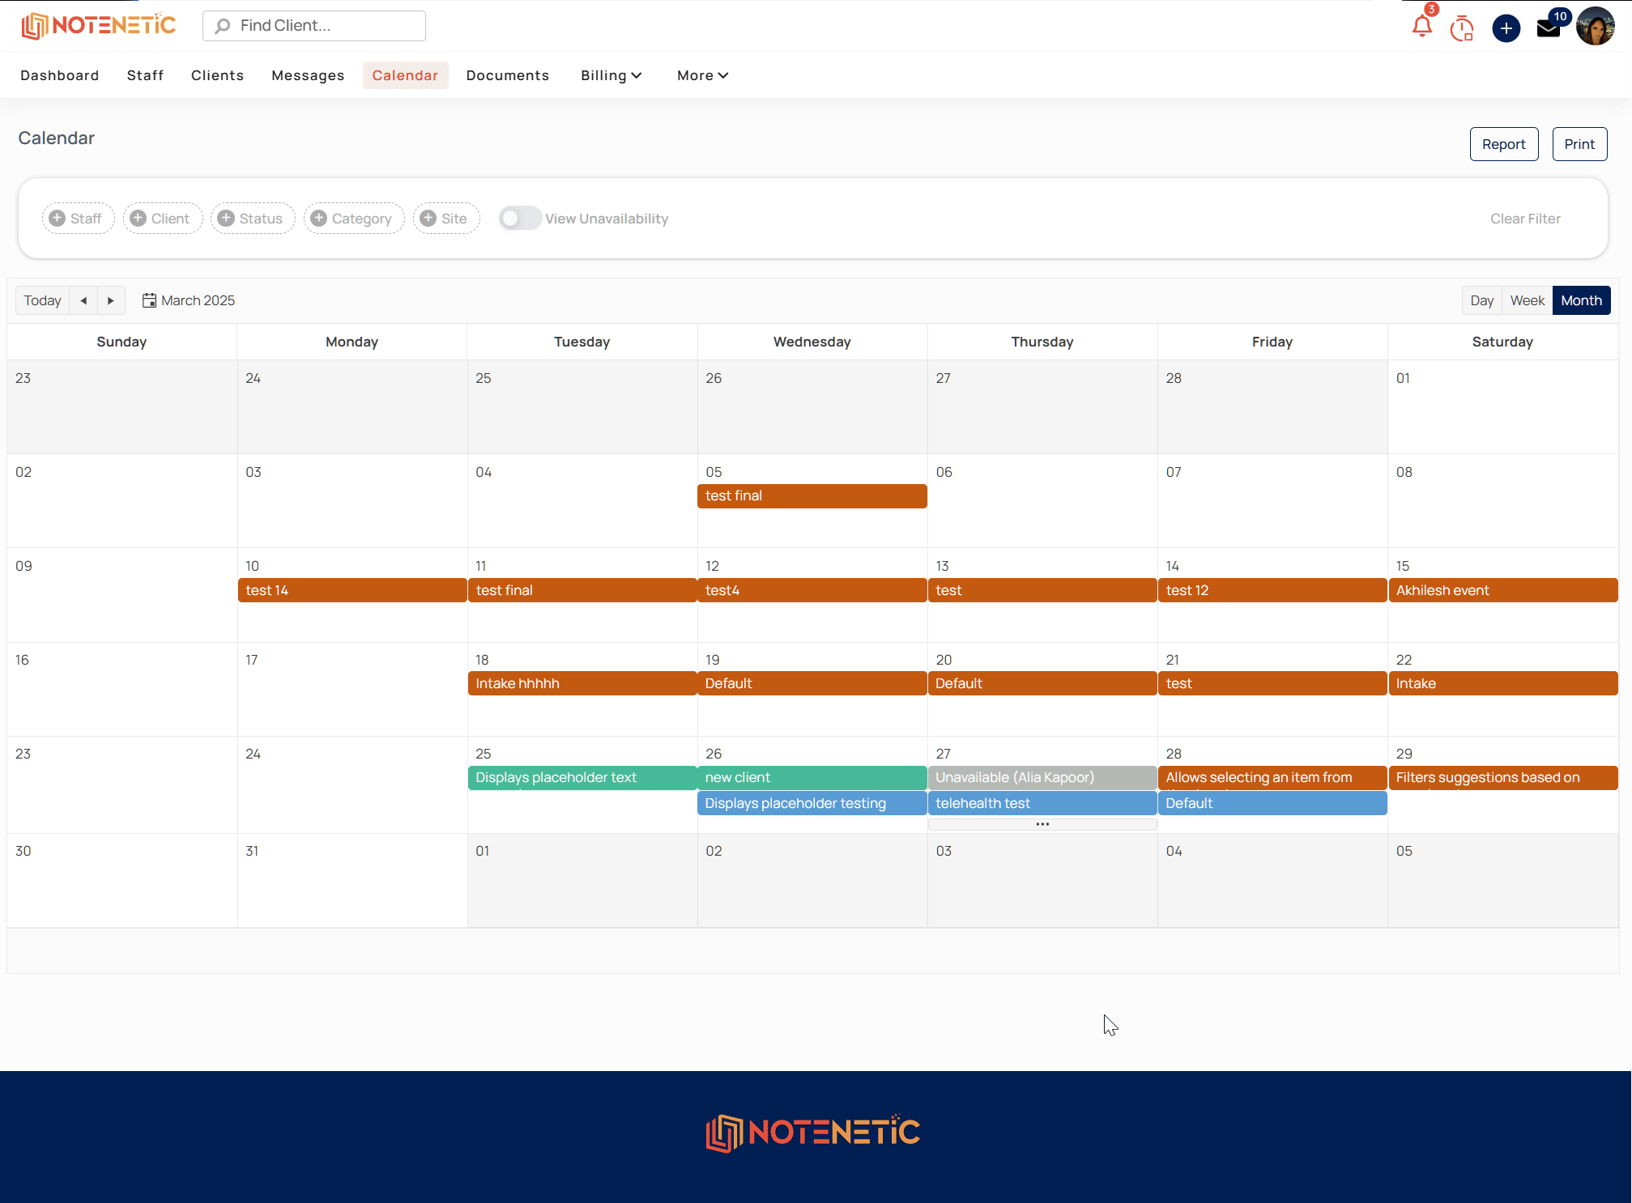Open 'Displays placeholder text' event on March 25
Viewport: 1632px width, 1203px height.
[582, 778]
